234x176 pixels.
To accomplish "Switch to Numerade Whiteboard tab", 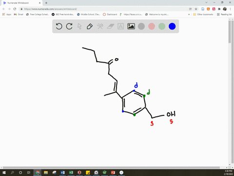I will pyautogui.click(x=22, y=3).
